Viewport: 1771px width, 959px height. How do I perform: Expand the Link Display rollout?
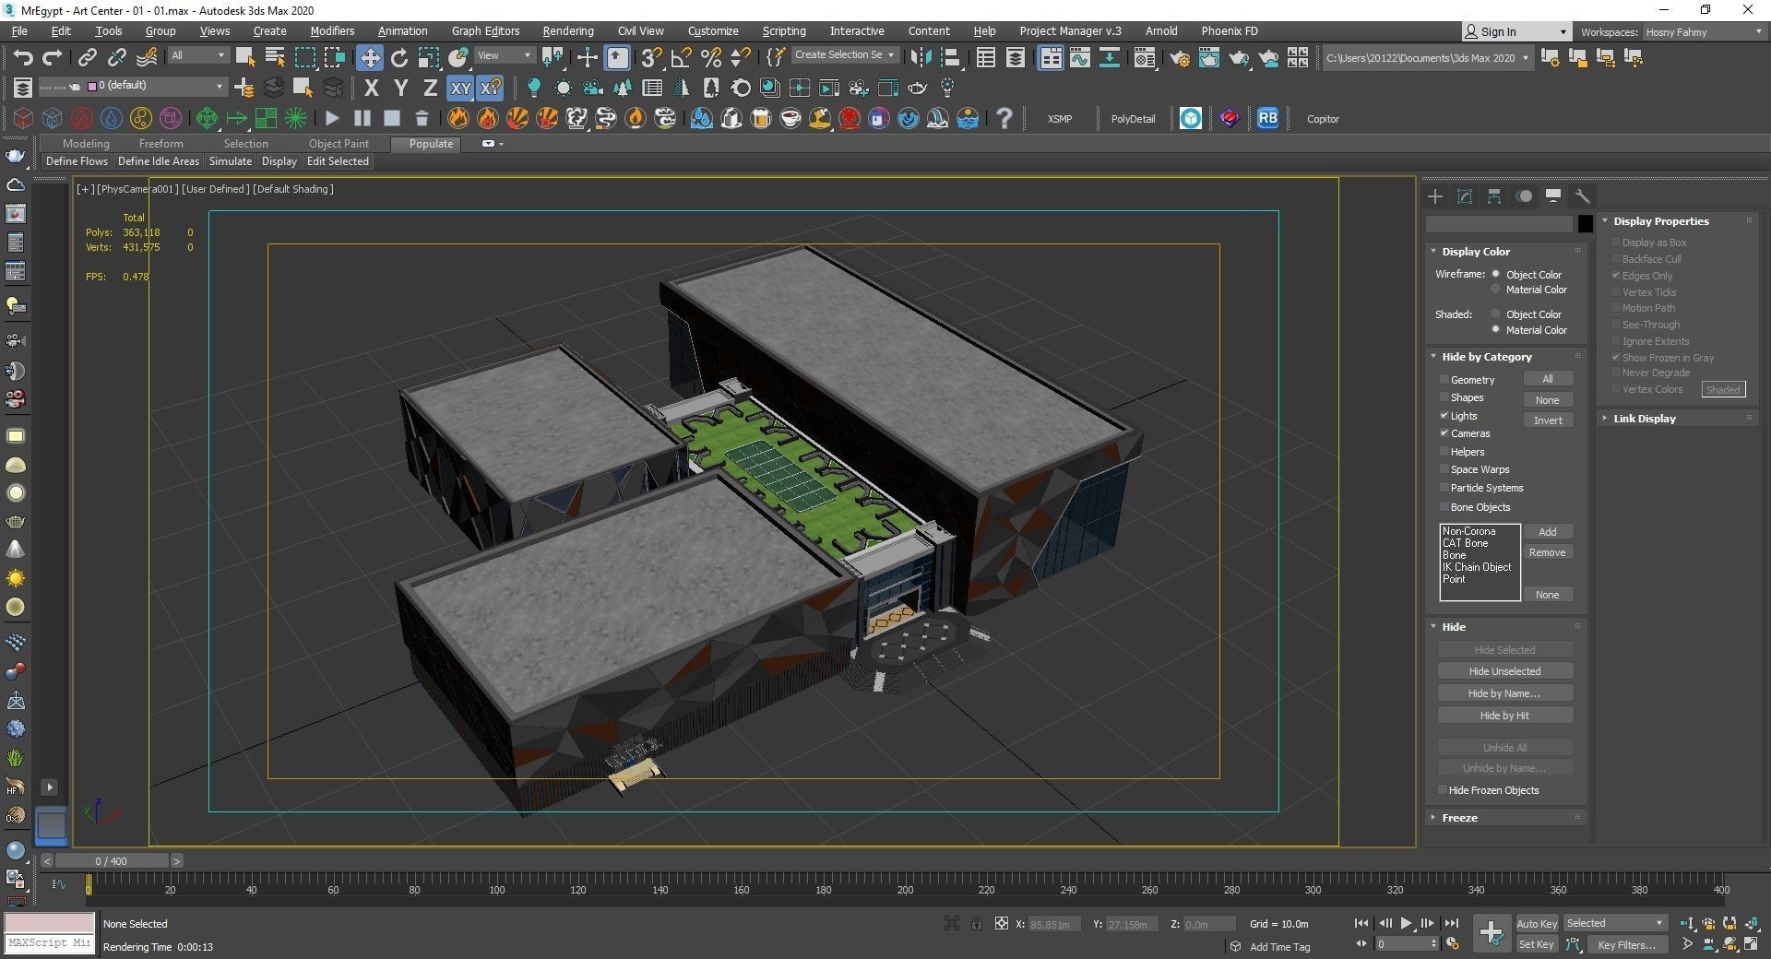pyautogui.click(x=1644, y=419)
